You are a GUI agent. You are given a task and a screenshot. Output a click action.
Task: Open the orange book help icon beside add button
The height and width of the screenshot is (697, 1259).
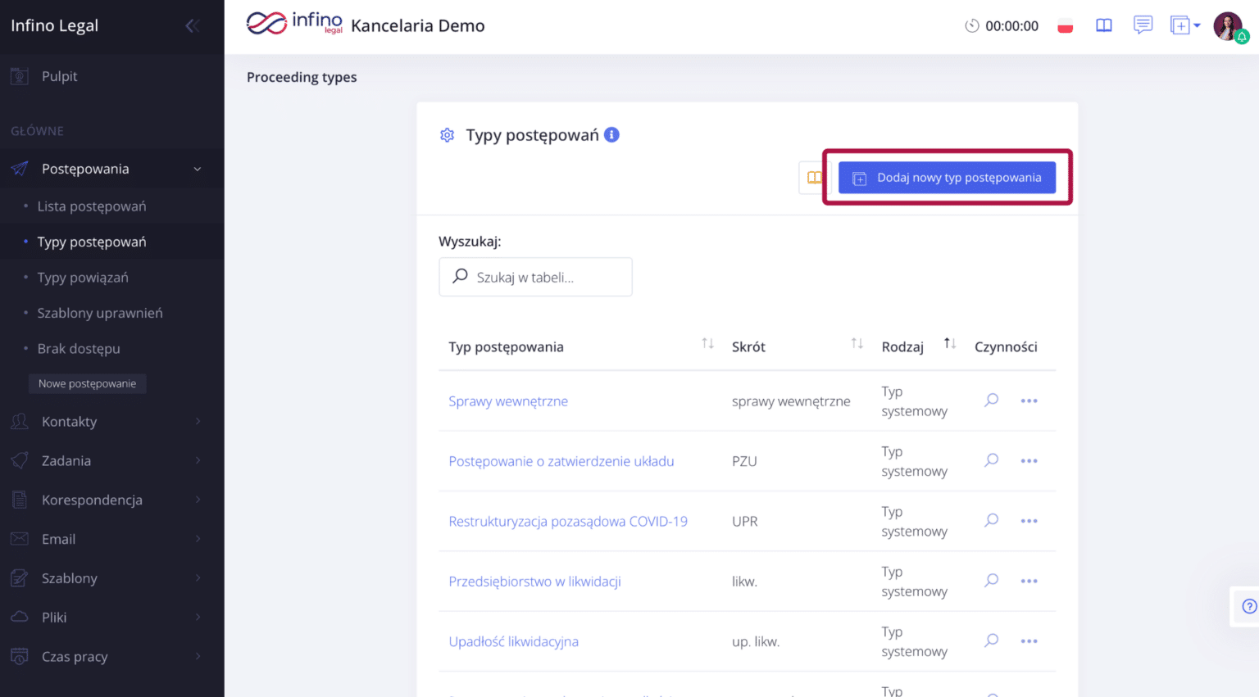pyautogui.click(x=815, y=178)
